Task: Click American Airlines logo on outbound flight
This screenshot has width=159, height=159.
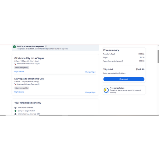Action: click(15, 64)
